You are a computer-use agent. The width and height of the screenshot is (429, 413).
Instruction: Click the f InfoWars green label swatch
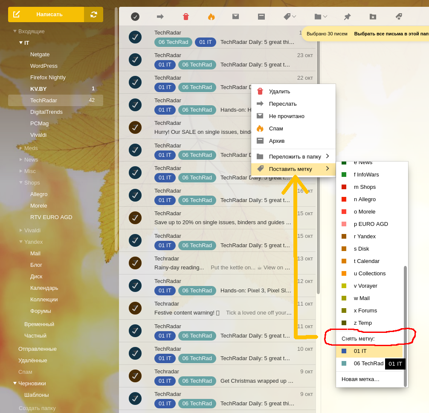tap(344, 174)
